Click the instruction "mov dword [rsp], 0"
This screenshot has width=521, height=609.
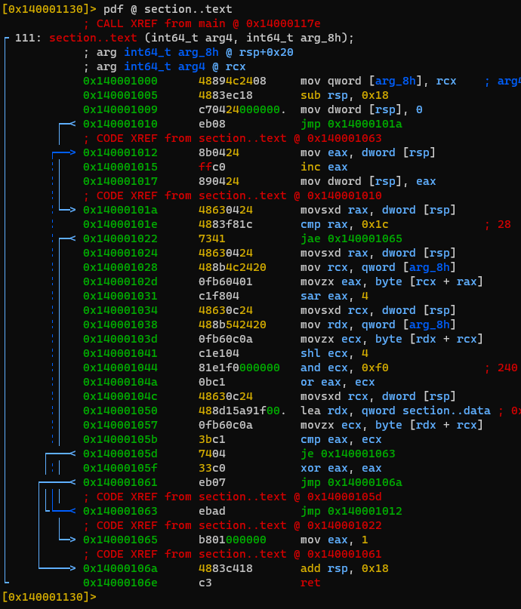coord(362,109)
